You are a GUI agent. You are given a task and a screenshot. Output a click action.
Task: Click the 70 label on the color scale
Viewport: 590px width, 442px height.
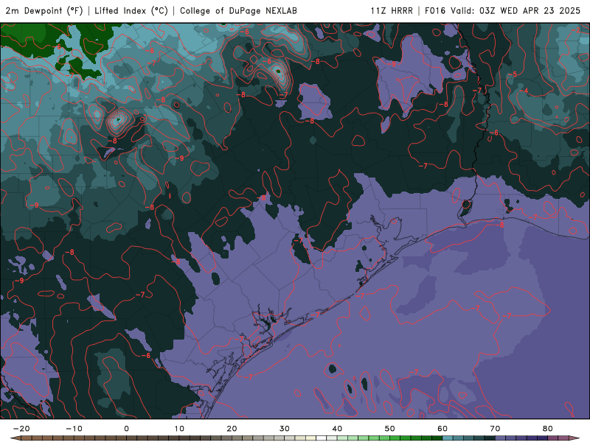pos(495,429)
